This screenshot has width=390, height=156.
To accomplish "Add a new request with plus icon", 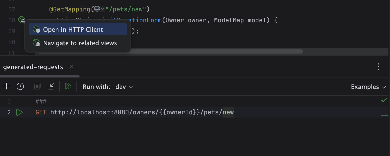I will (6, 86).
